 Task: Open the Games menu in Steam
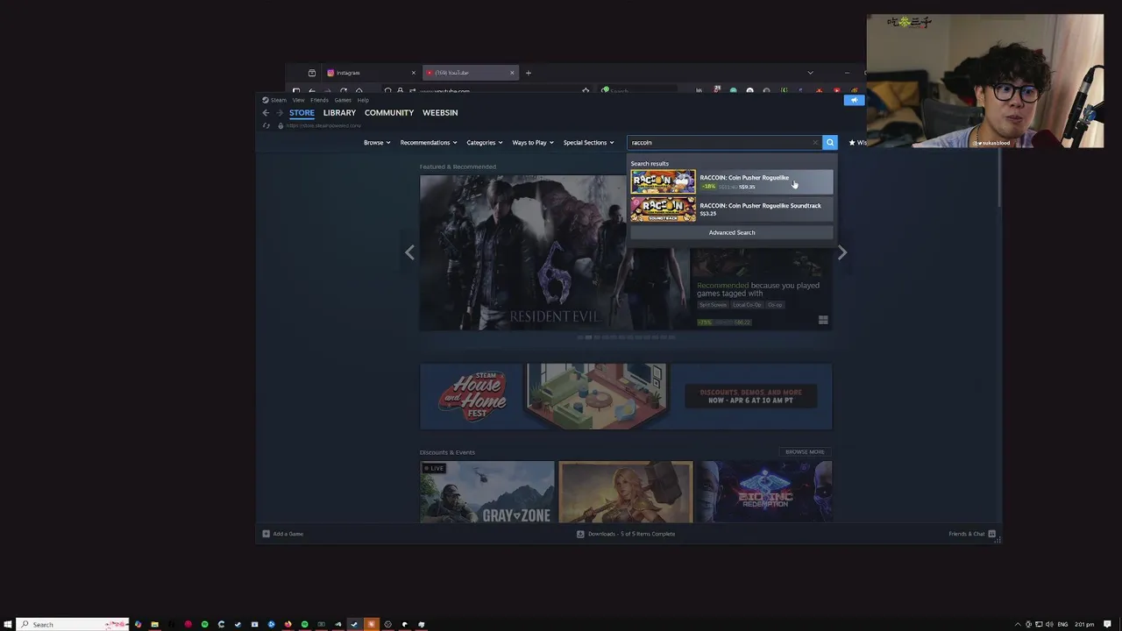click(343, 100)
